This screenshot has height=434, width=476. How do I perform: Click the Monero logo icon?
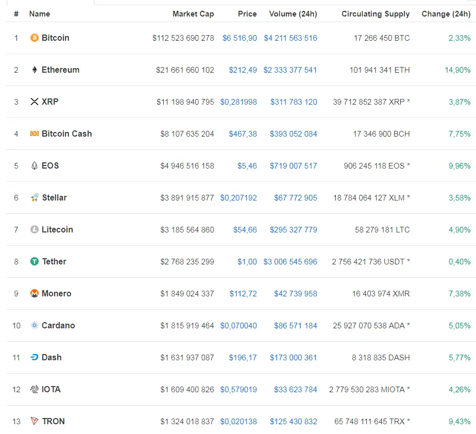tap(35, 293)
